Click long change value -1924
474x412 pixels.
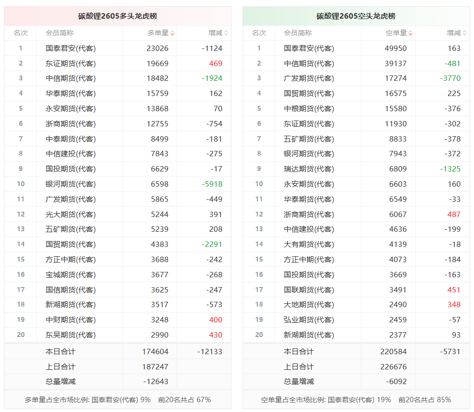point(212,78)
